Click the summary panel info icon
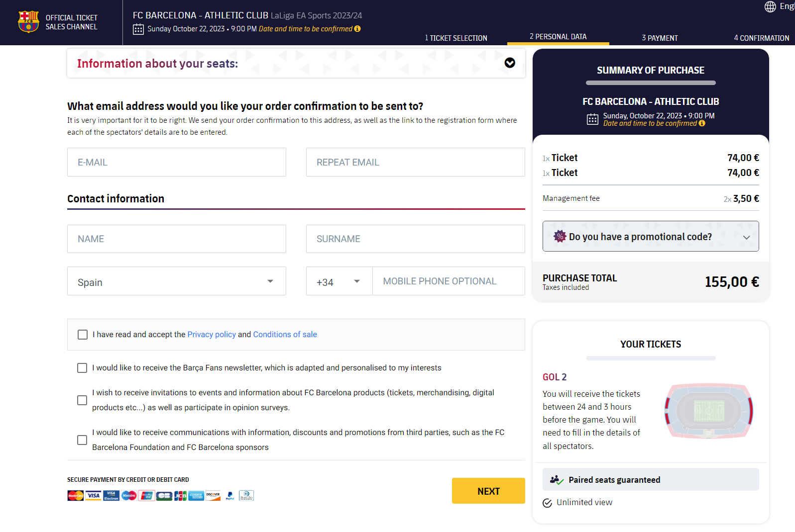This screenshot has width=795, height=532. (x=702, y=123)
